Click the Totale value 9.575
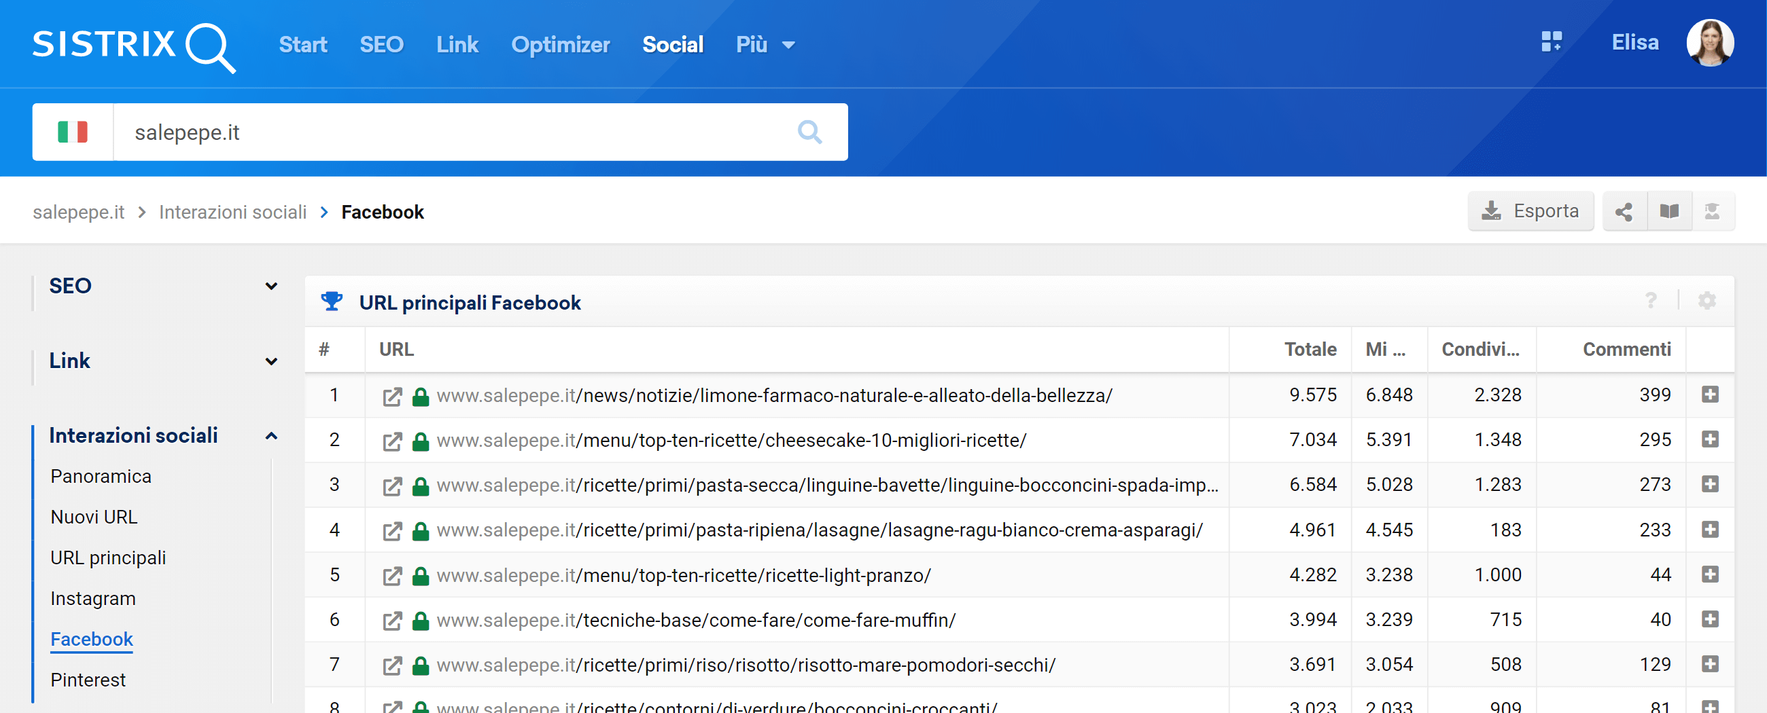1767x713 pixels. 1312,396
